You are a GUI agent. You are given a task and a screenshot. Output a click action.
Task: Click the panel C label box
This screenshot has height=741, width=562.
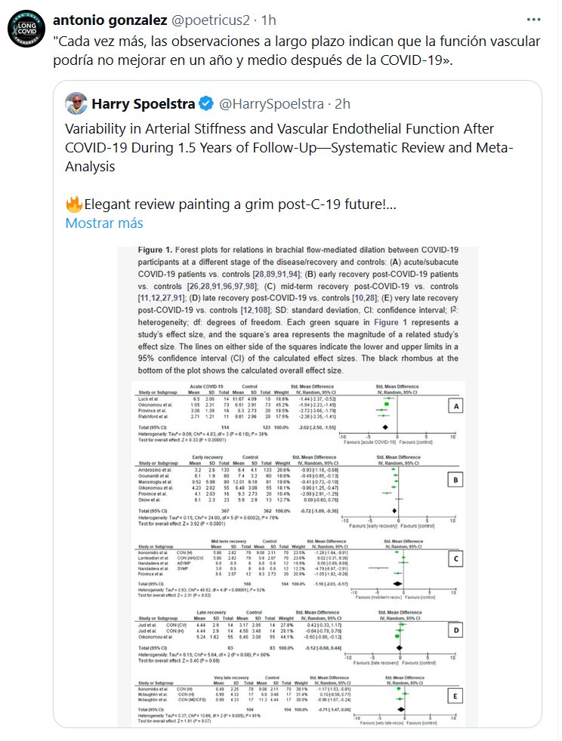click(454, 558)
